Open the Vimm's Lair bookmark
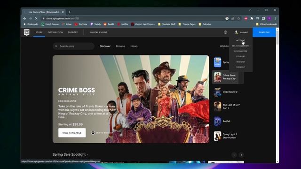Screen dimensions: 301x169 143,24
